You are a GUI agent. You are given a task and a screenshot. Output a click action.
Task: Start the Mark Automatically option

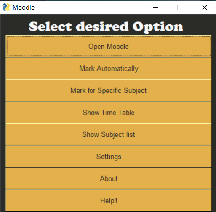click(109, 68)
